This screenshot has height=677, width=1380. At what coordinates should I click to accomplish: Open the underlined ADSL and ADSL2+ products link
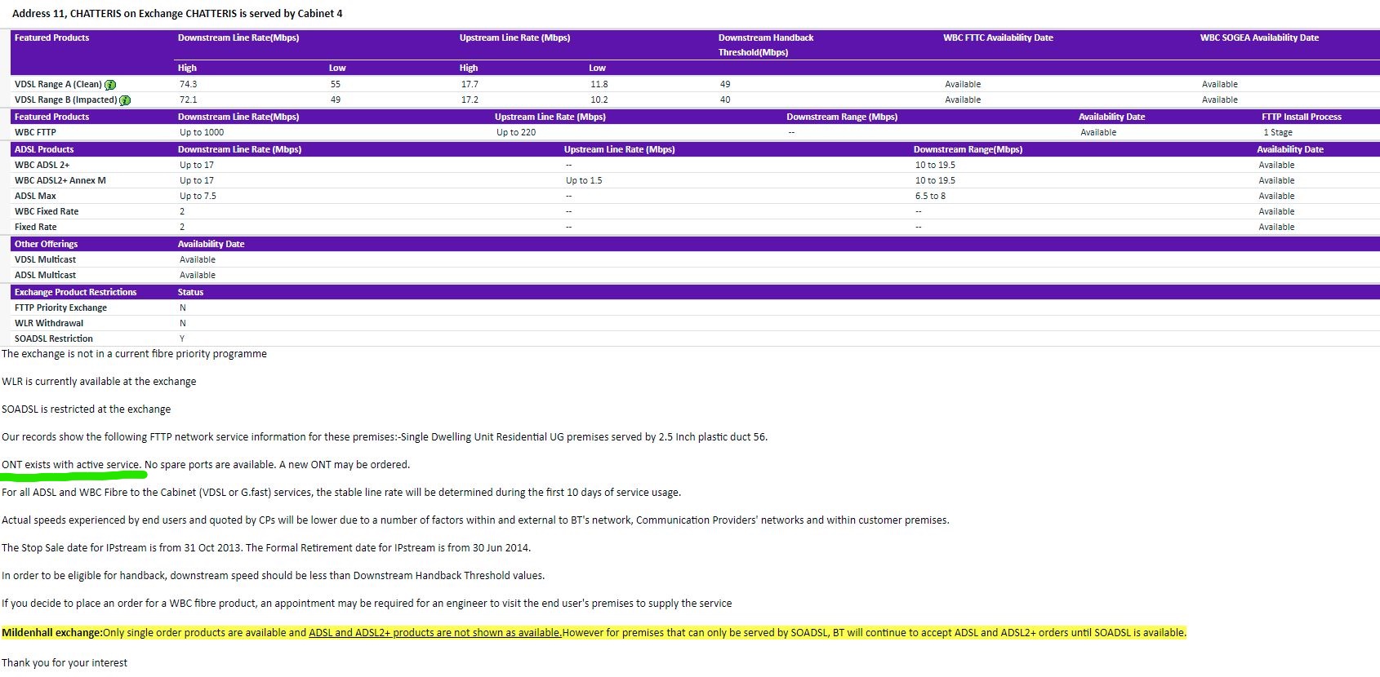434,633
